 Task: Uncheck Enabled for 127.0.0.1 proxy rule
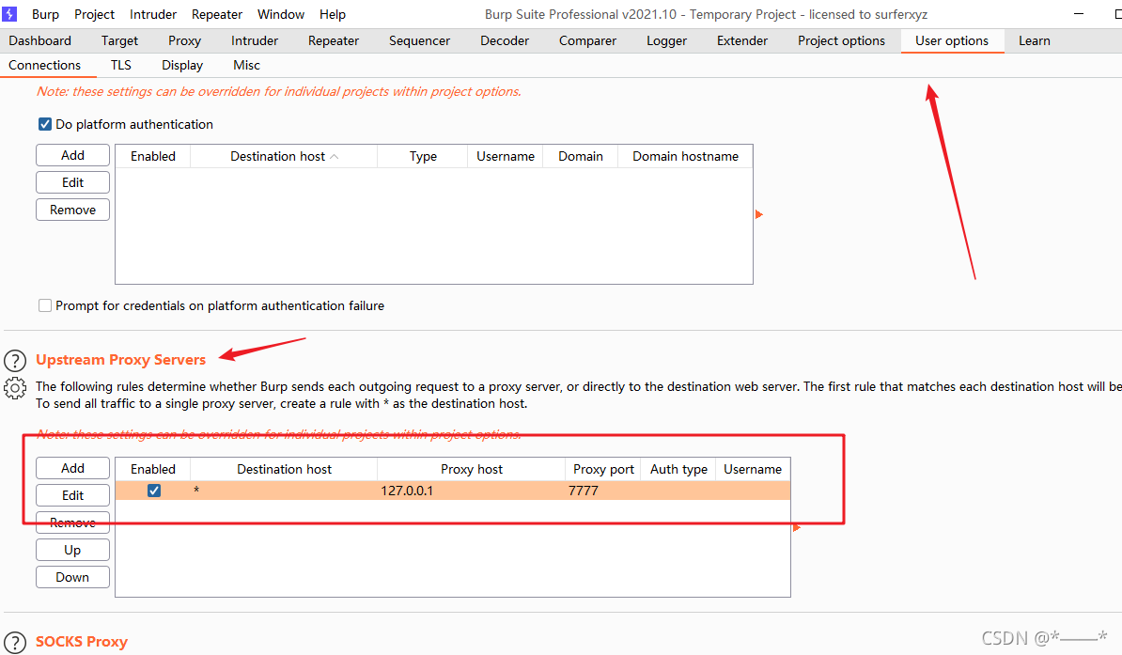pyautogui.click(x=153, y=491)
